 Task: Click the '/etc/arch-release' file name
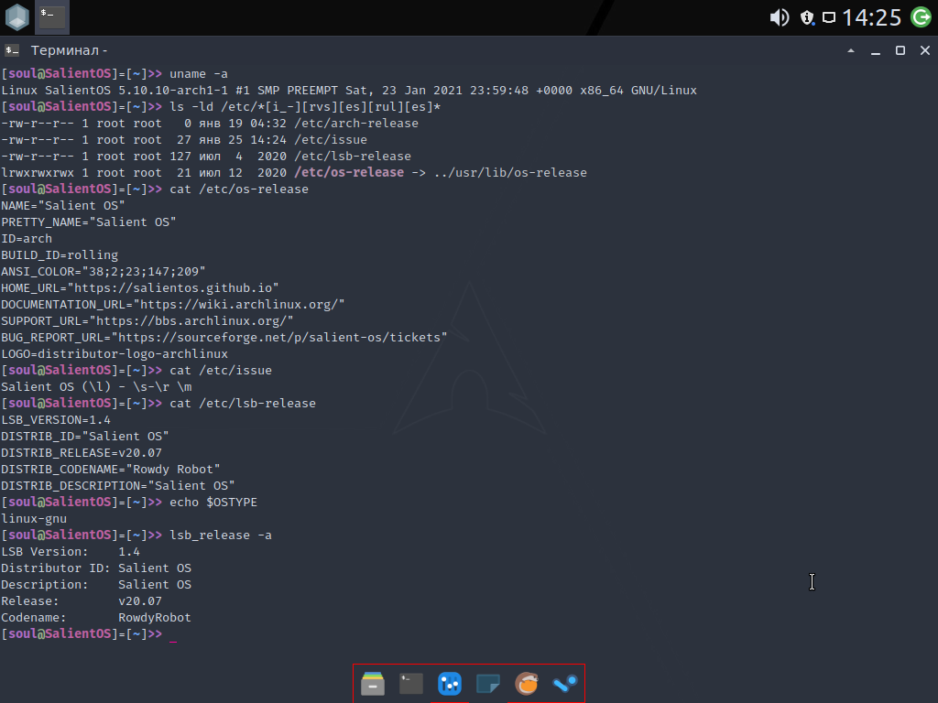(356, 124)
